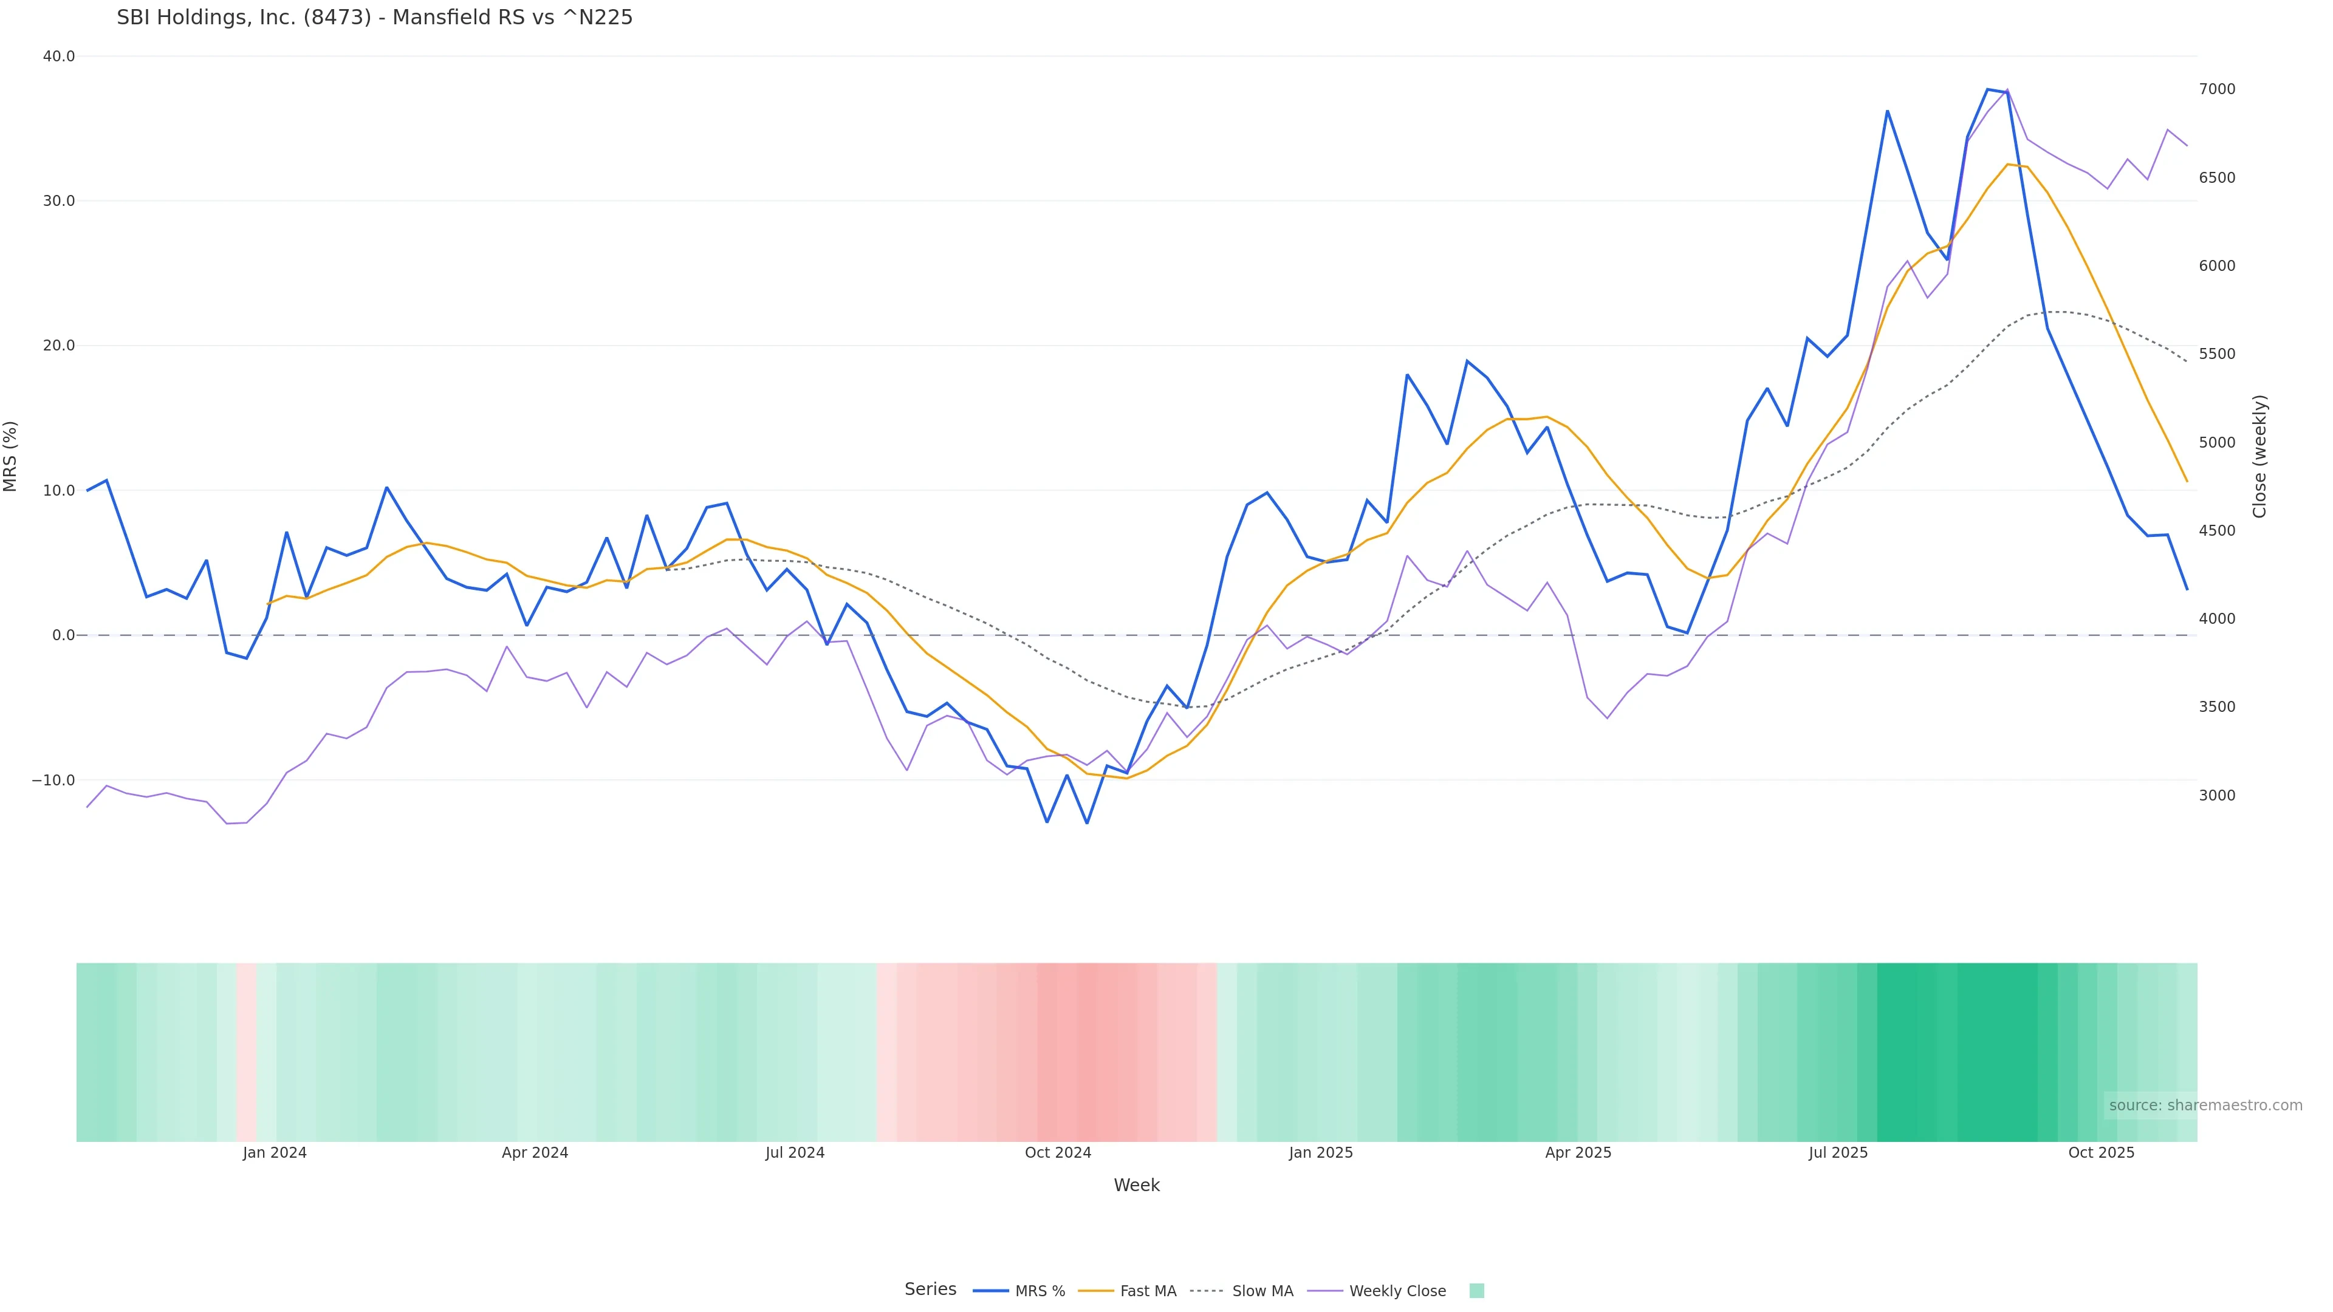
Task: Click the orange Fast MA legend line marker
Action: click(x=1096, y=1291)
